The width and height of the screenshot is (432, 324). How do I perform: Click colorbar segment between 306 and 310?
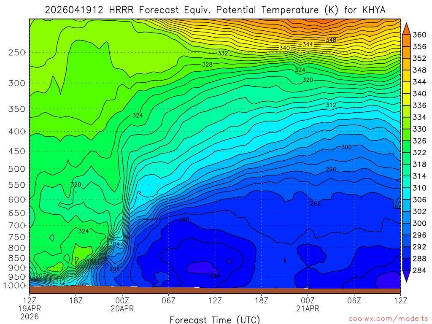point(406,194)
